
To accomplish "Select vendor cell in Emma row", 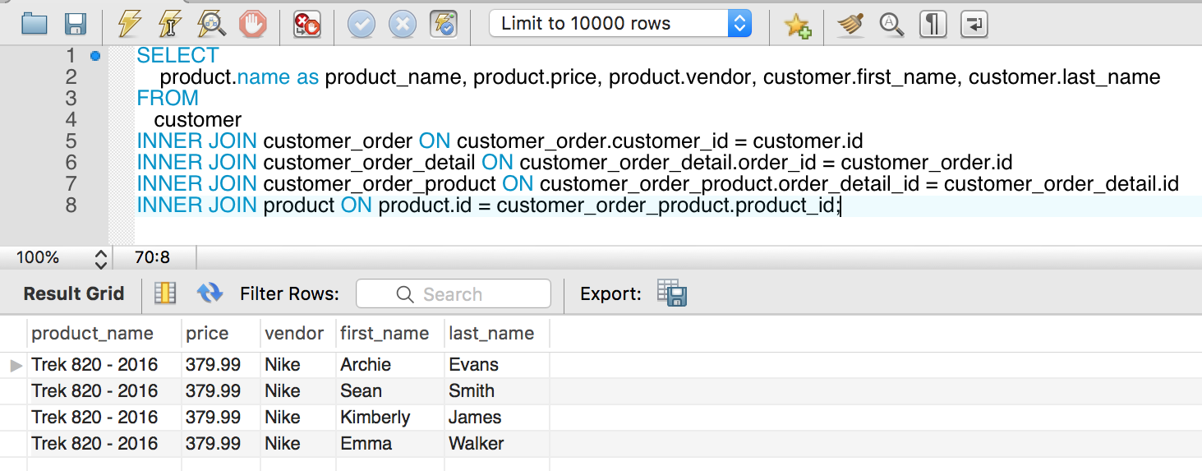I will coord(298,443).
